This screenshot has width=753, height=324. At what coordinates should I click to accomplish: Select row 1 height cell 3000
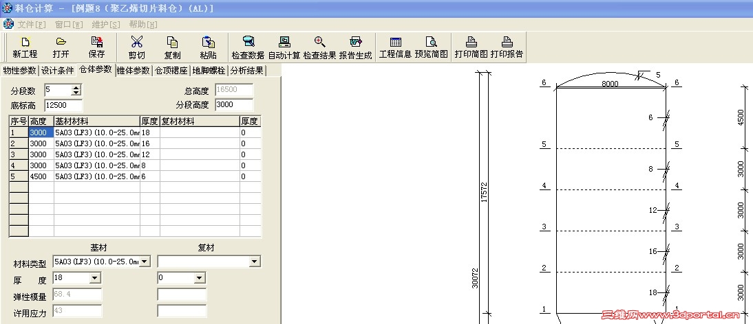pyautogui.click(x=41, y=132)
